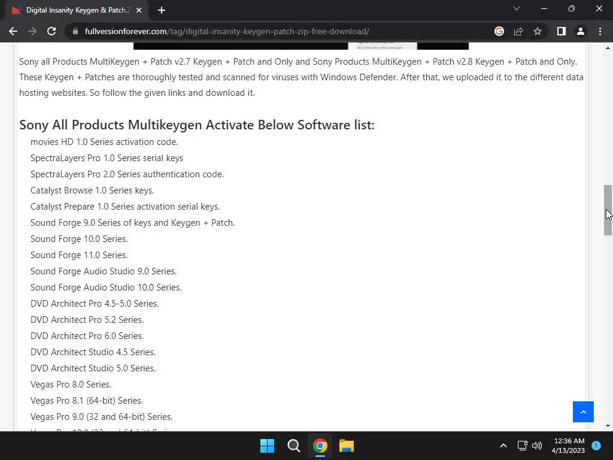
Task: Click 'Sound Forge Audio Studio 9.0 Series.'
Action: tap(104, 271)
